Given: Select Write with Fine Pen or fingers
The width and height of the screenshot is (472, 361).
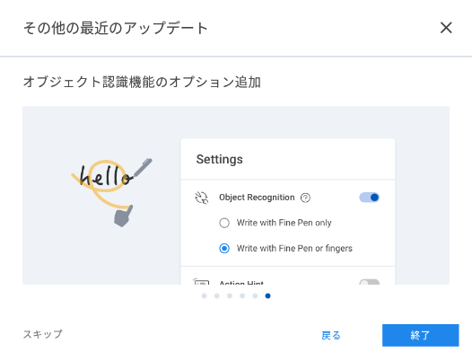Looking at the screenshot, I should [x=224, y=249].
